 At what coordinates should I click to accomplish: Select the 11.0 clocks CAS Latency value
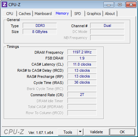pos(82,64)
